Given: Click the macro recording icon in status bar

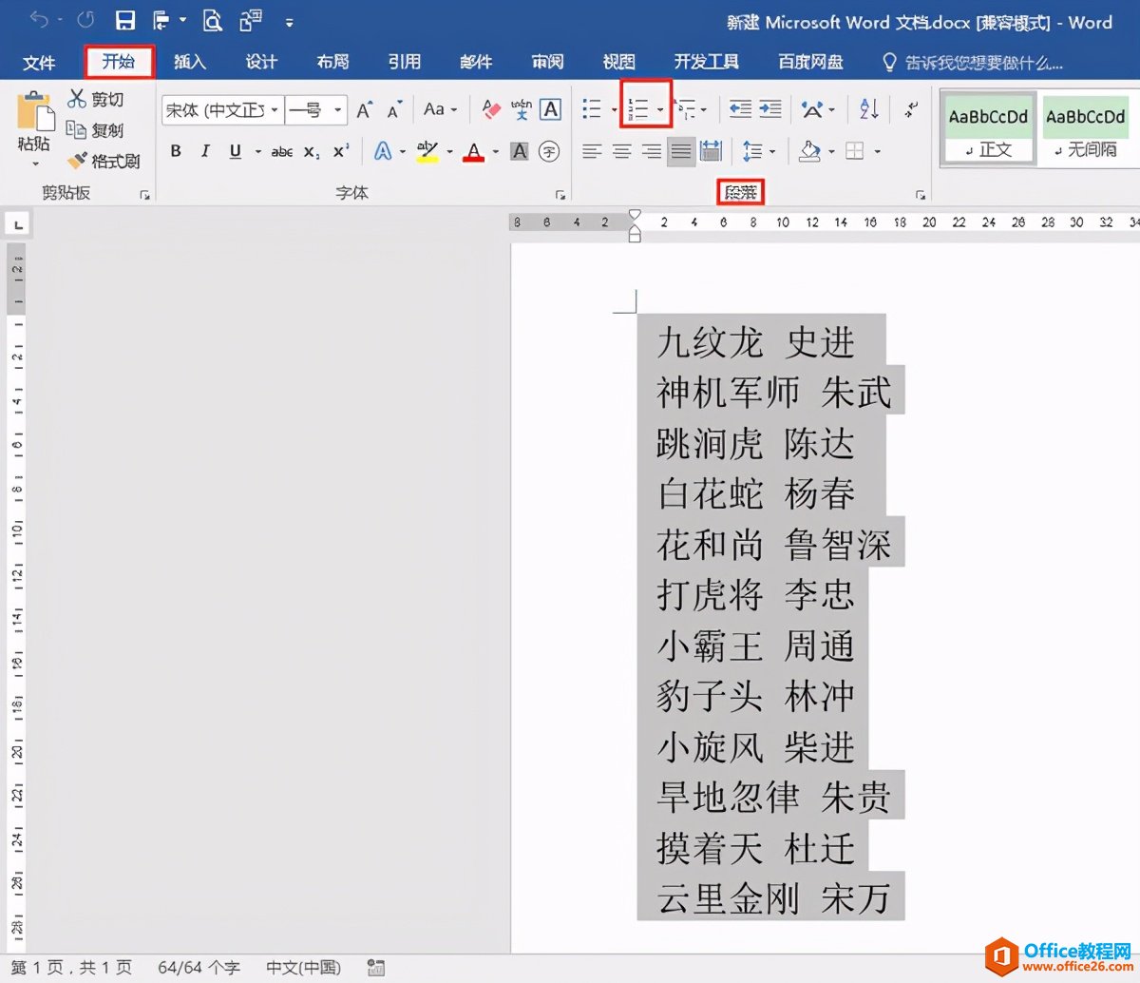Looking at the screenshot, I should (x=376, y=968).
